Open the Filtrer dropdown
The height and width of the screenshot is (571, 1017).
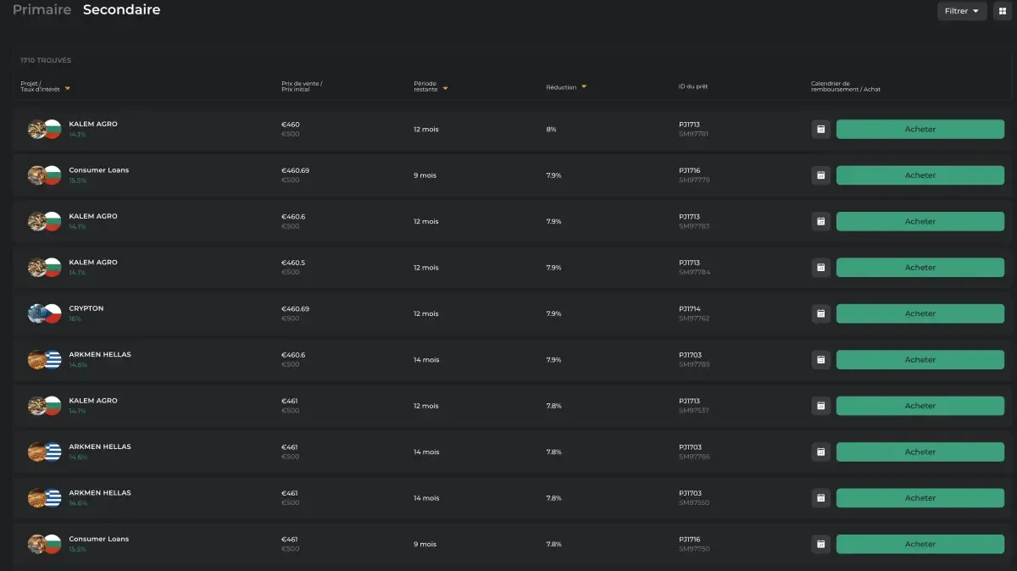[x=962, y=11]
